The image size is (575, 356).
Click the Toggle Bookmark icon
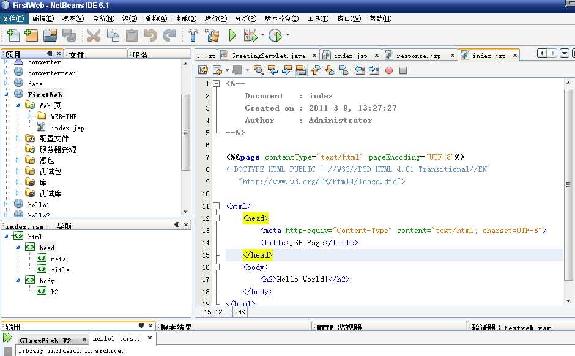coord(344,70)
